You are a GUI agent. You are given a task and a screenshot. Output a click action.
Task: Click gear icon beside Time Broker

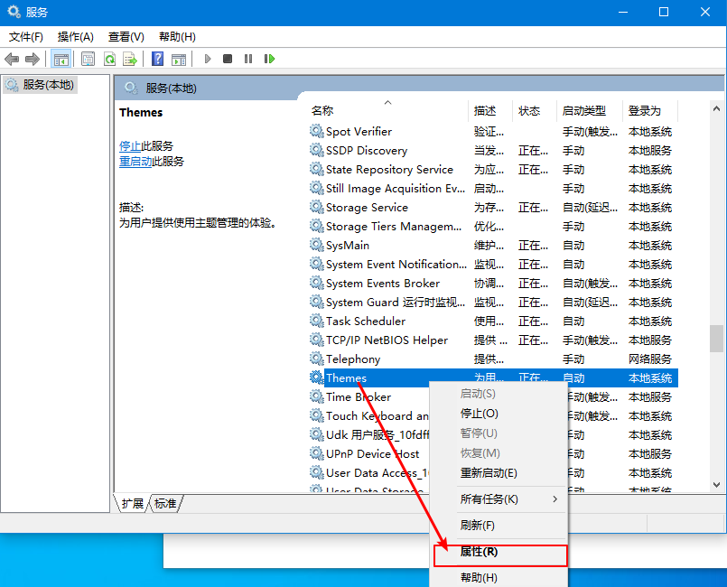(317, 396)
